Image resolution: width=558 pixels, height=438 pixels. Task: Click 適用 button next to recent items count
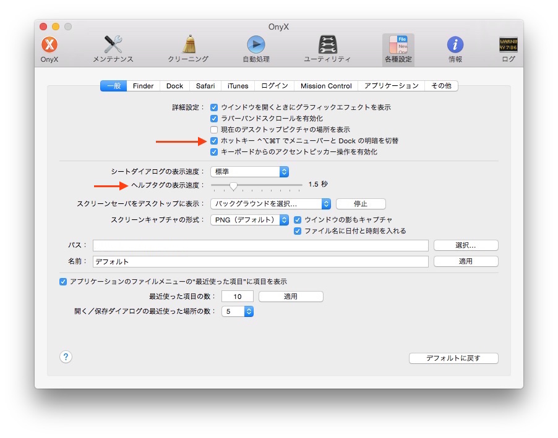(x=291, y=297)
